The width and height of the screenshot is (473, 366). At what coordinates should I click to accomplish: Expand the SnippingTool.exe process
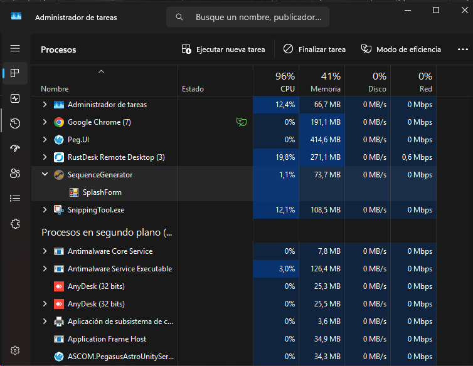(45, 210)
